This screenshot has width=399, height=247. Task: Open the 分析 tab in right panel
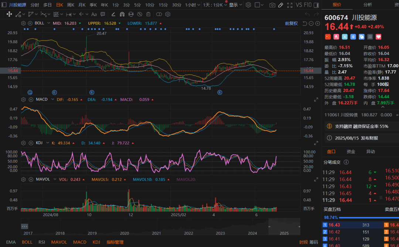(x=368, y=4)
